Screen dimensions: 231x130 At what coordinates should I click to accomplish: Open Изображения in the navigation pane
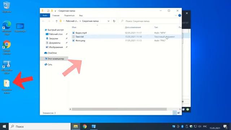pyautogui.click(x=56, y=47)
